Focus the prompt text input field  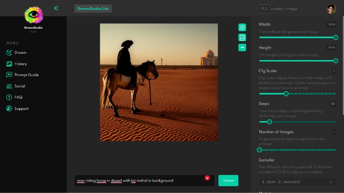tap(145, 180)
